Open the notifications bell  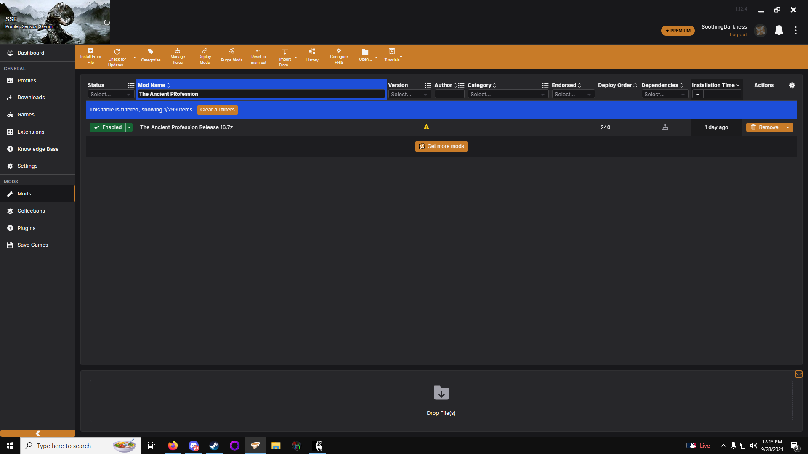tap(779, 30)
